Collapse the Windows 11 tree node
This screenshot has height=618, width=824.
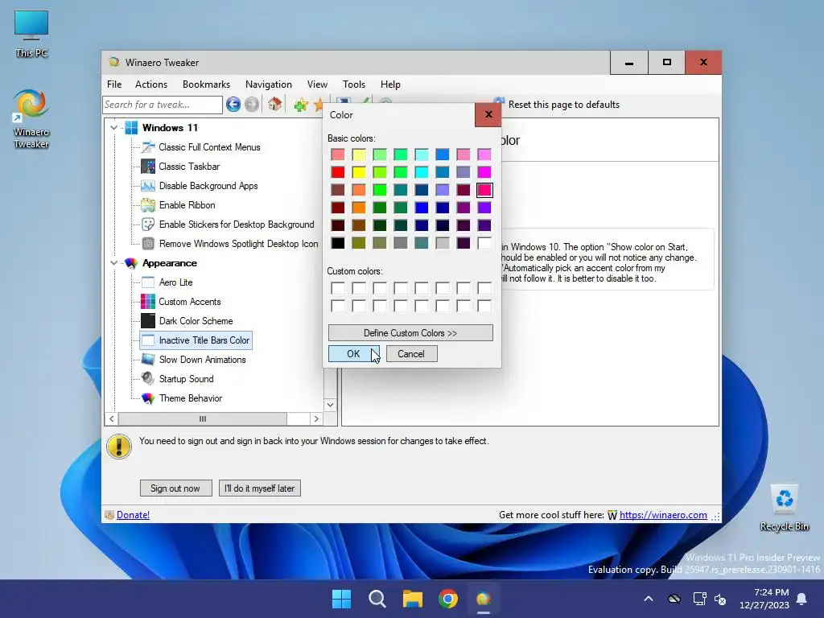113,128
